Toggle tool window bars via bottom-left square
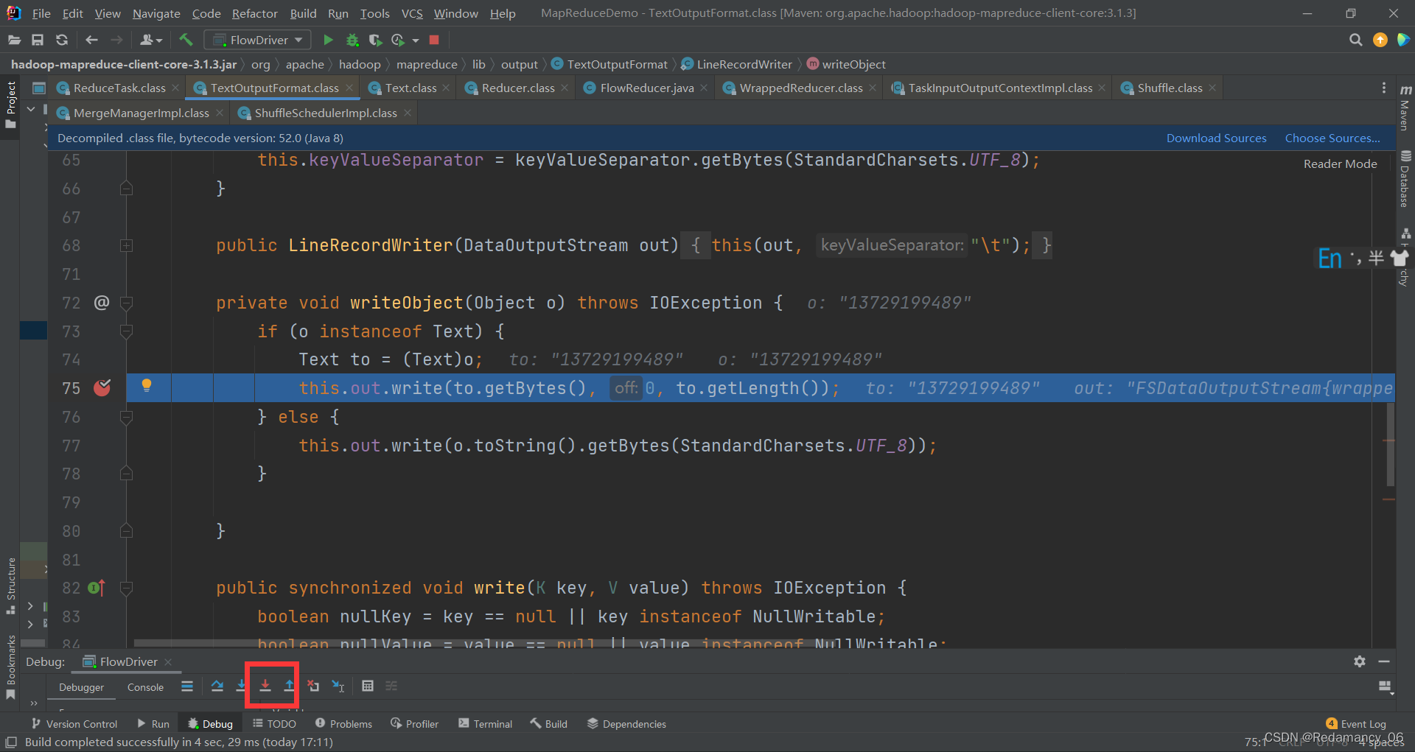Image resolution: width=1415 pixels, height=752 pixels. point(11,742)
